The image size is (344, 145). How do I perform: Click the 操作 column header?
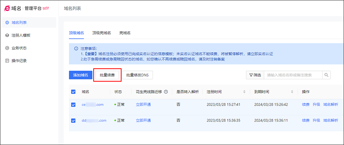(306, 92)
